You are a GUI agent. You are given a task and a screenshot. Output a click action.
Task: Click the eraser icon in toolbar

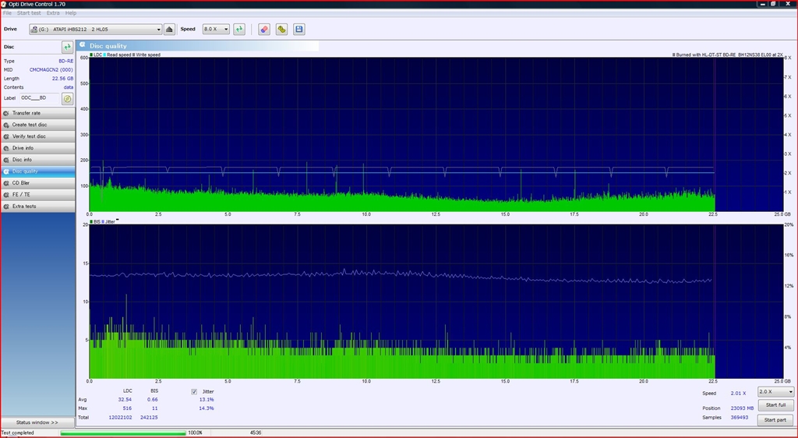click(263, 29)
